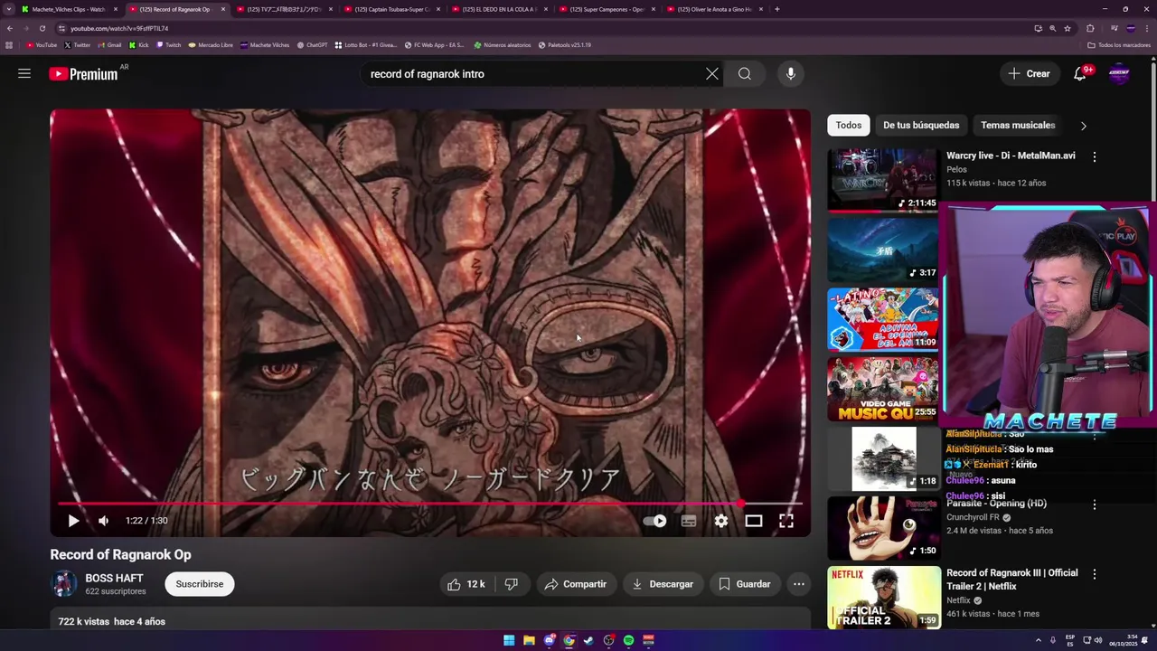Subscribe to BOSS HAFT channel

[x=200, y=584]
